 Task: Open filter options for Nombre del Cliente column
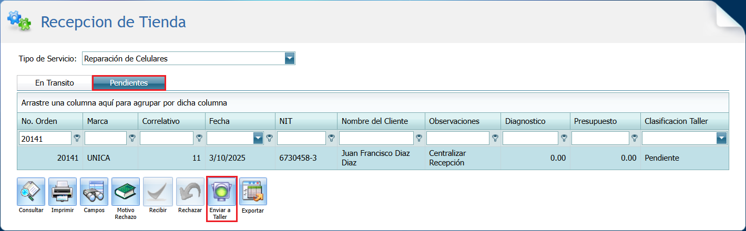pos(419,138)
